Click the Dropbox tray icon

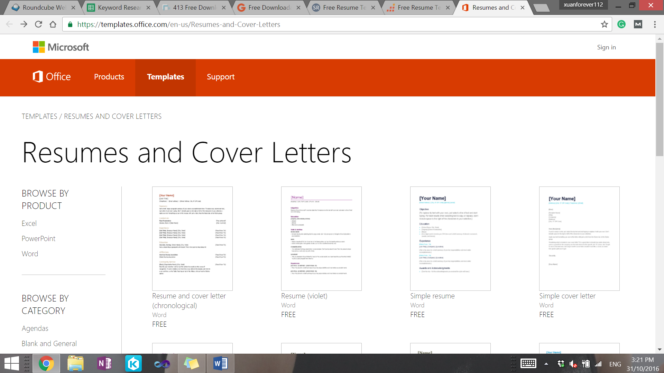561,364
